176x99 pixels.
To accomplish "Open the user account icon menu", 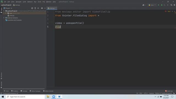I will pyautogui.click(x=144, y=5).
